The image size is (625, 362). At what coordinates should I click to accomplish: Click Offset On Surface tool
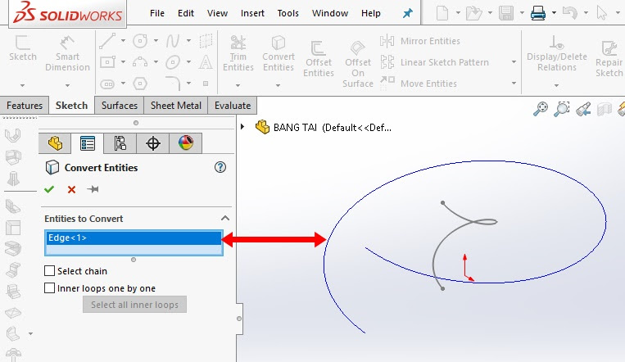(357, 64)
